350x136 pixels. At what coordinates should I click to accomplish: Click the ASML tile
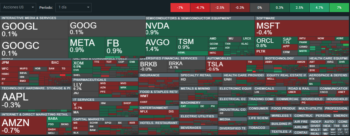click(x=192, y=53)
